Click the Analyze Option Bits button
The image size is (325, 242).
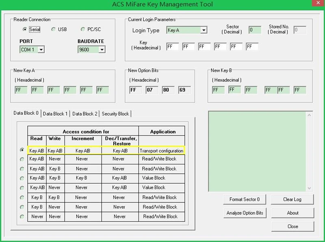pos(245,213)
